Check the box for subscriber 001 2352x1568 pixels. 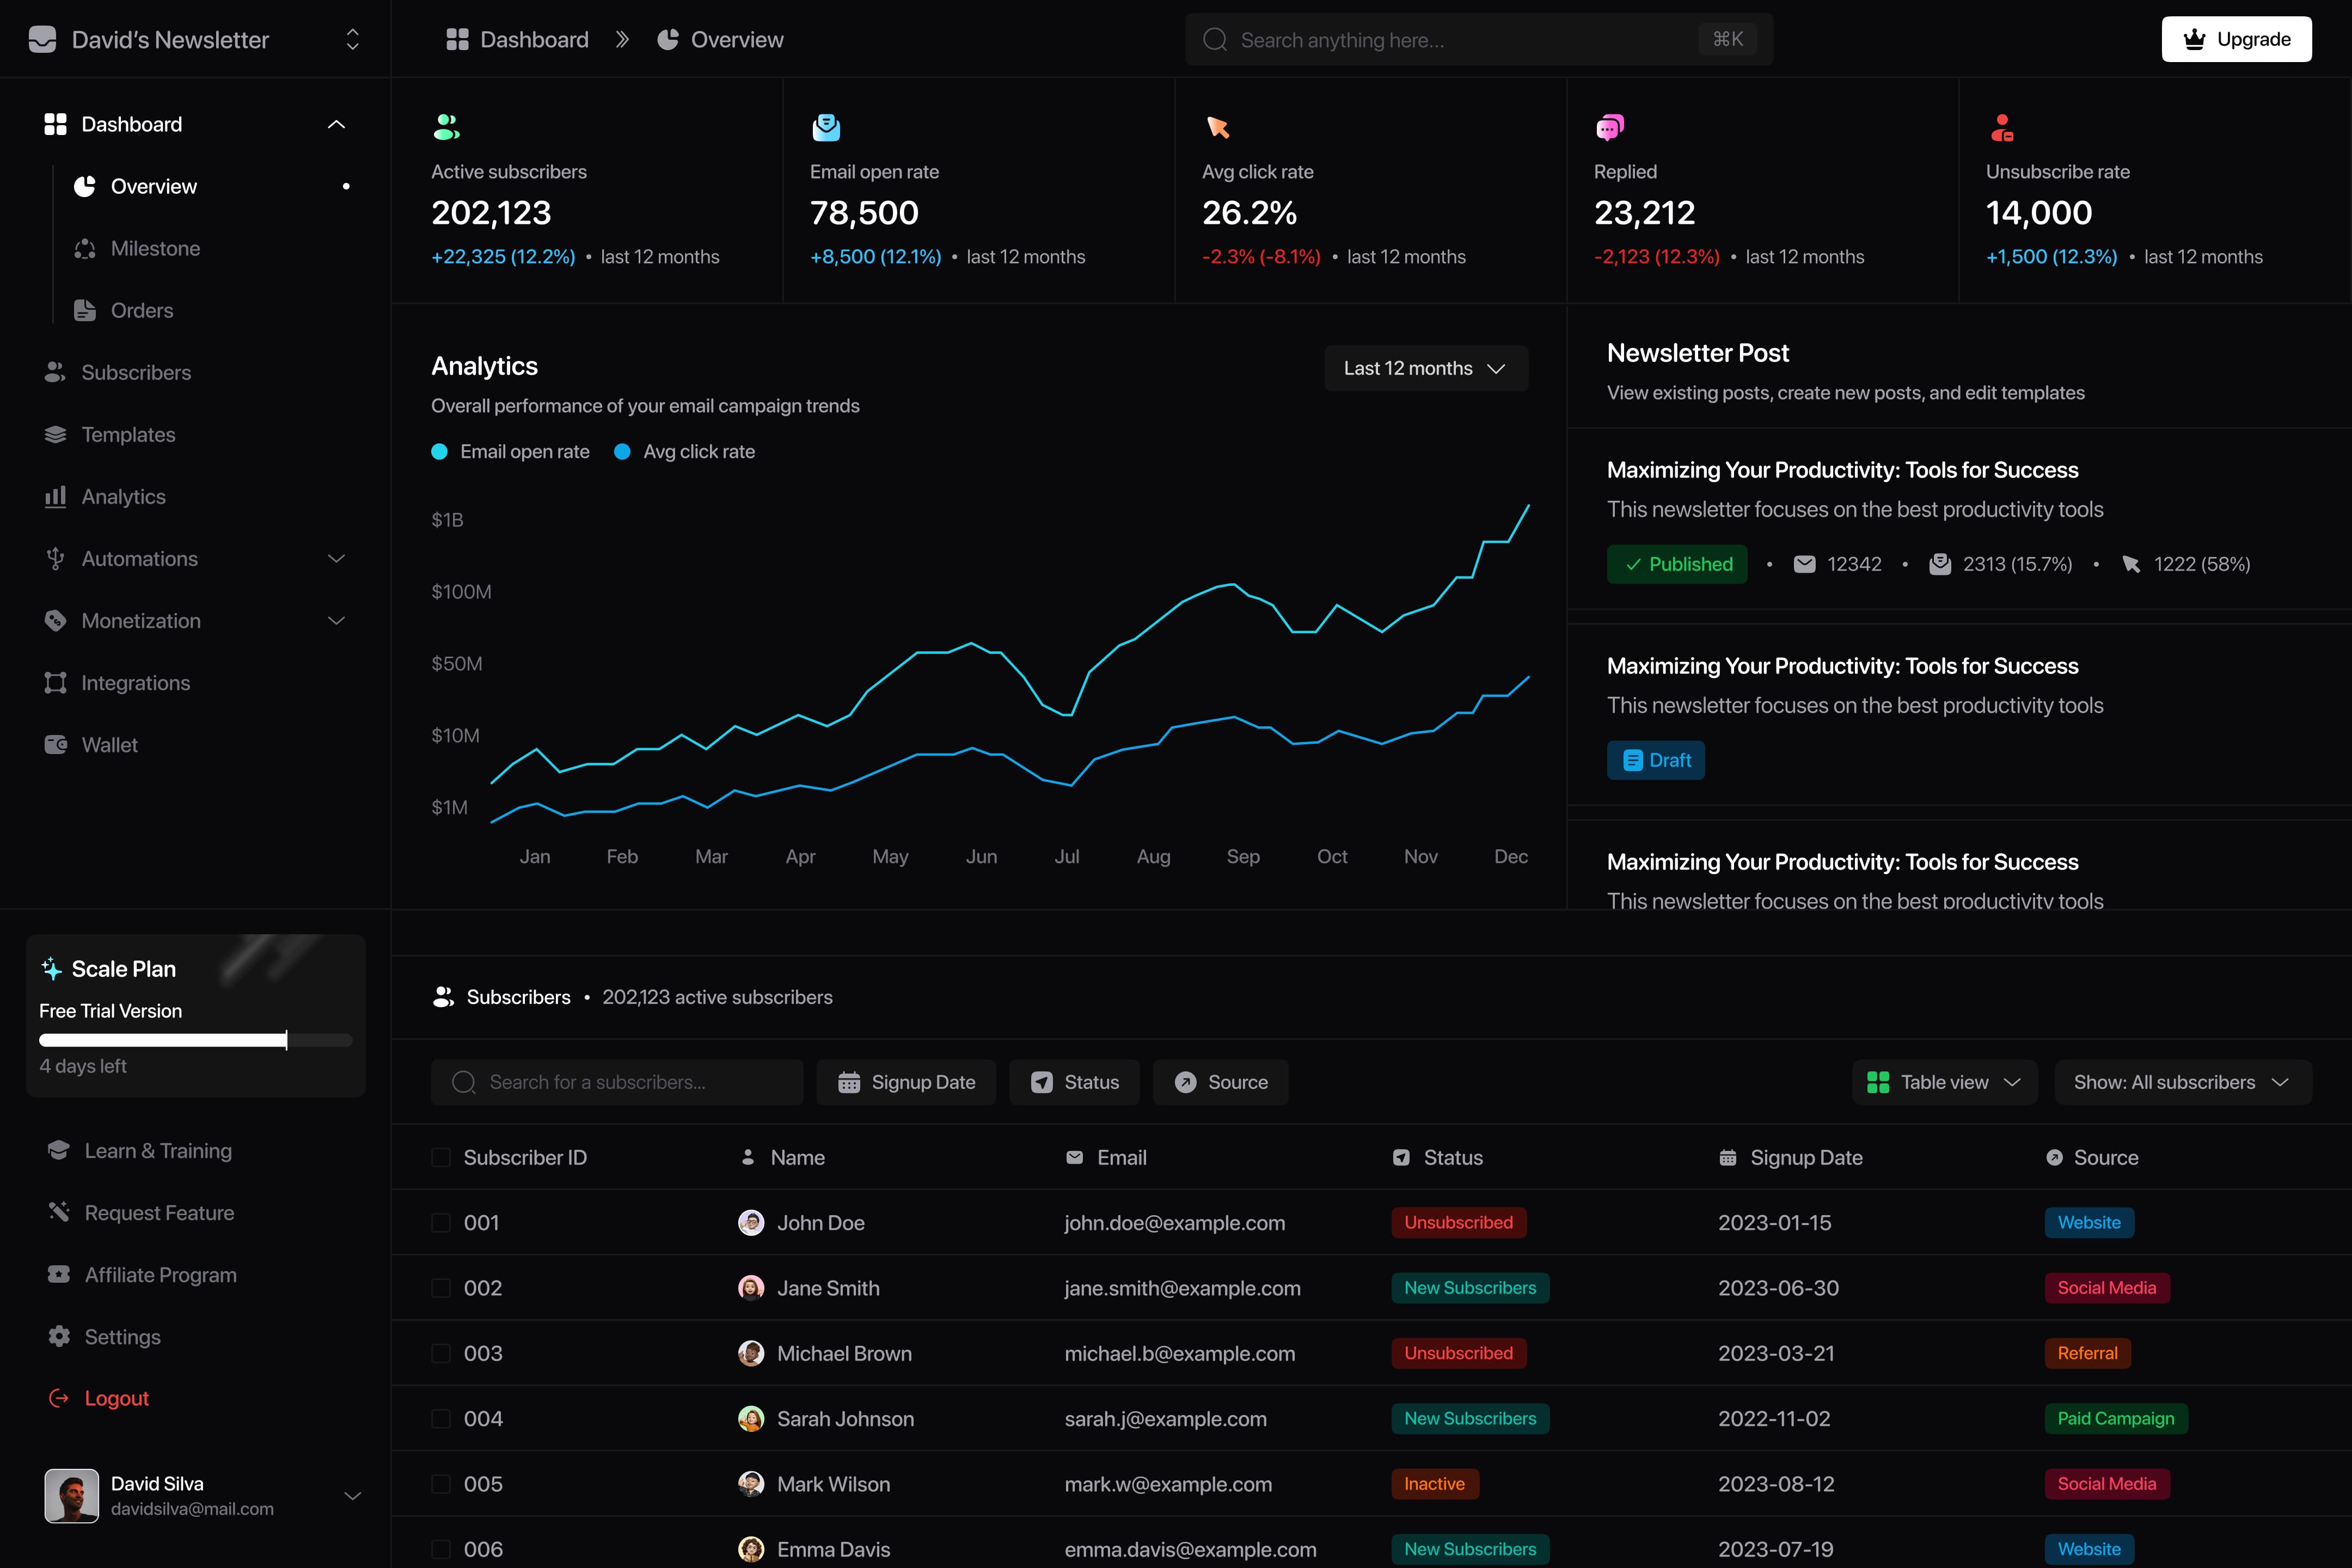tap(440, 1222)
